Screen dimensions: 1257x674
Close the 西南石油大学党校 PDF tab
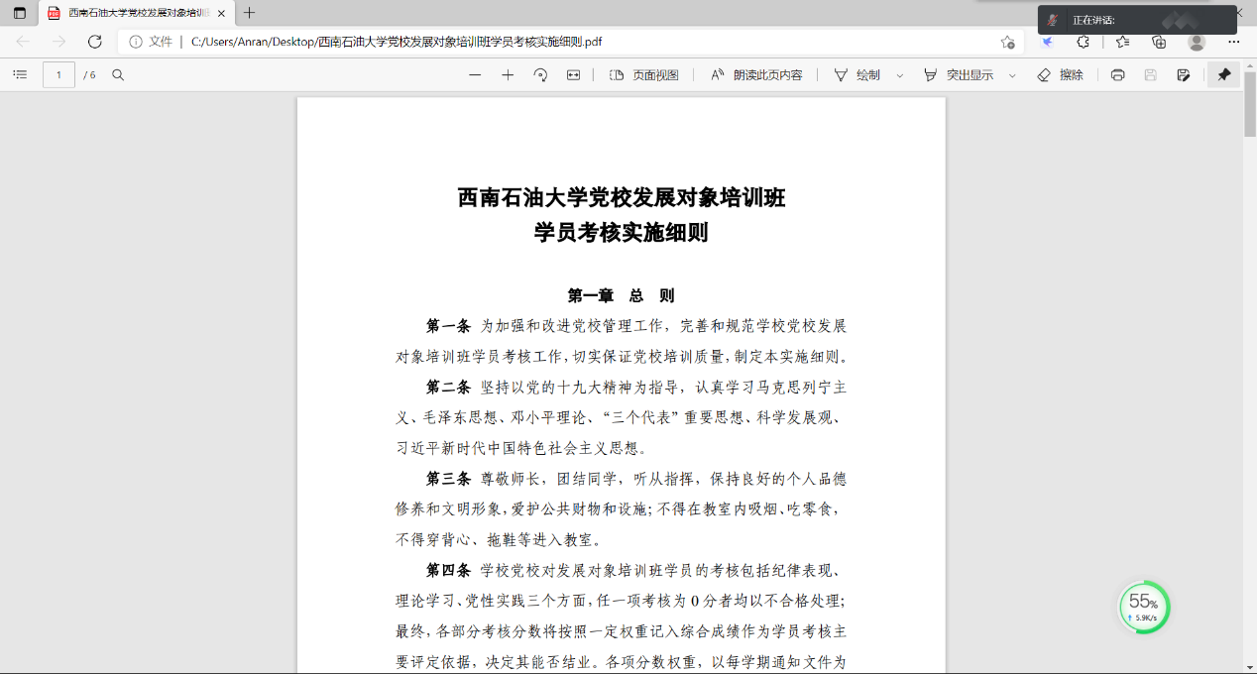tap(221, 13)
